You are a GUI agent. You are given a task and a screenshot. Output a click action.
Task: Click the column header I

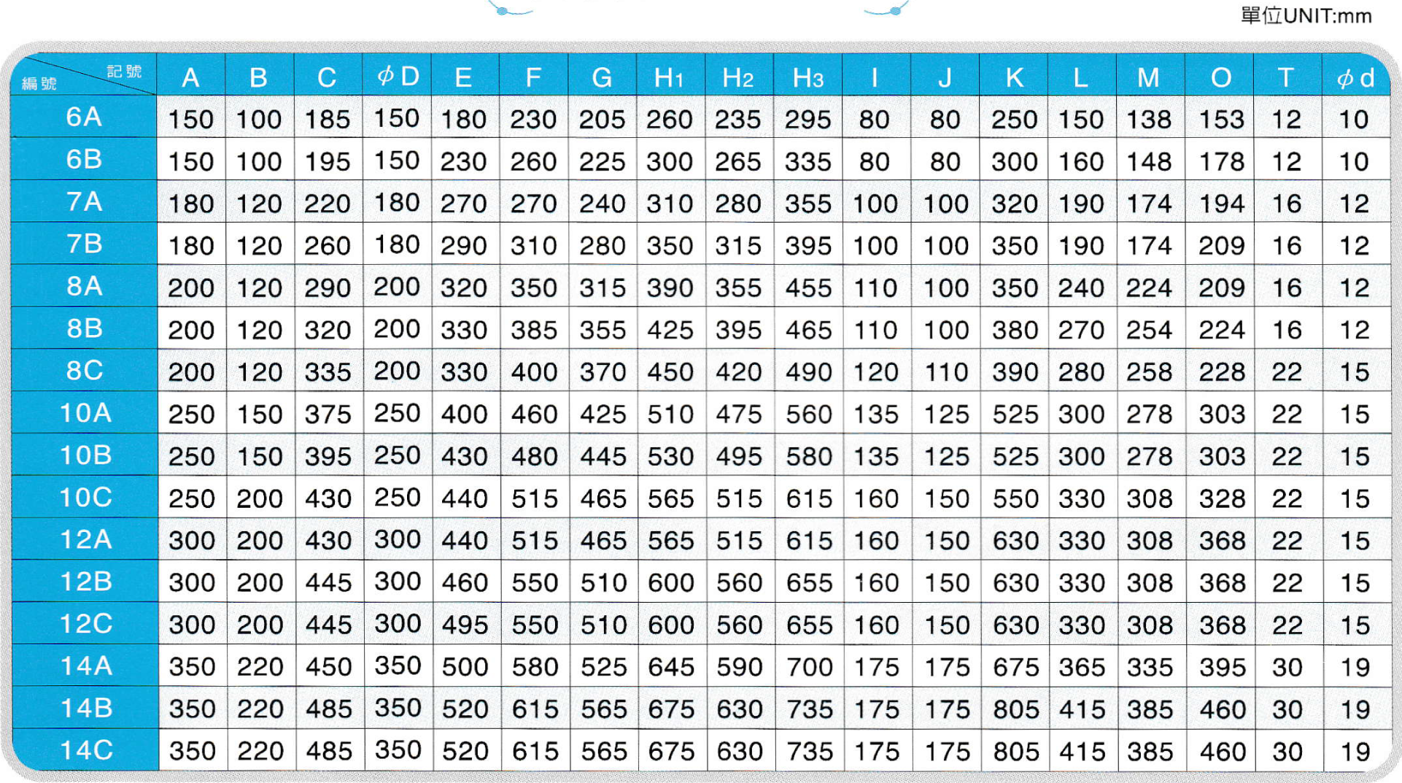click(x=875, y=77)
